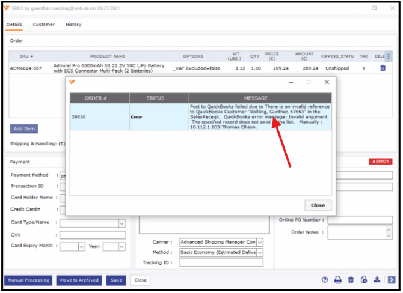Image resolution: width=403 pixels, height=293 pixels.
Task: Expand the Card Expiry Month dropdown
Action: pos(82,246)
